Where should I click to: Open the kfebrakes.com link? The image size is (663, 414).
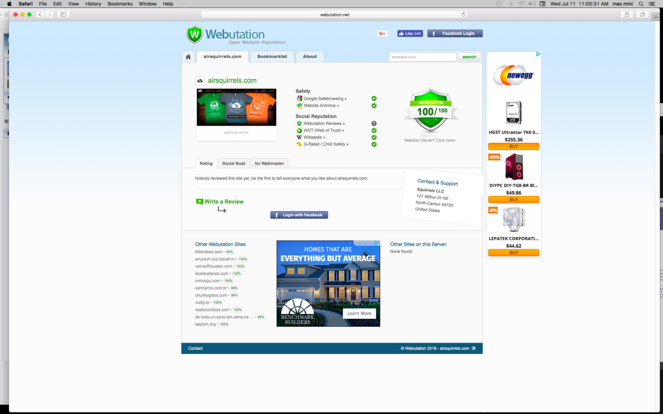[x=209, y=252]
